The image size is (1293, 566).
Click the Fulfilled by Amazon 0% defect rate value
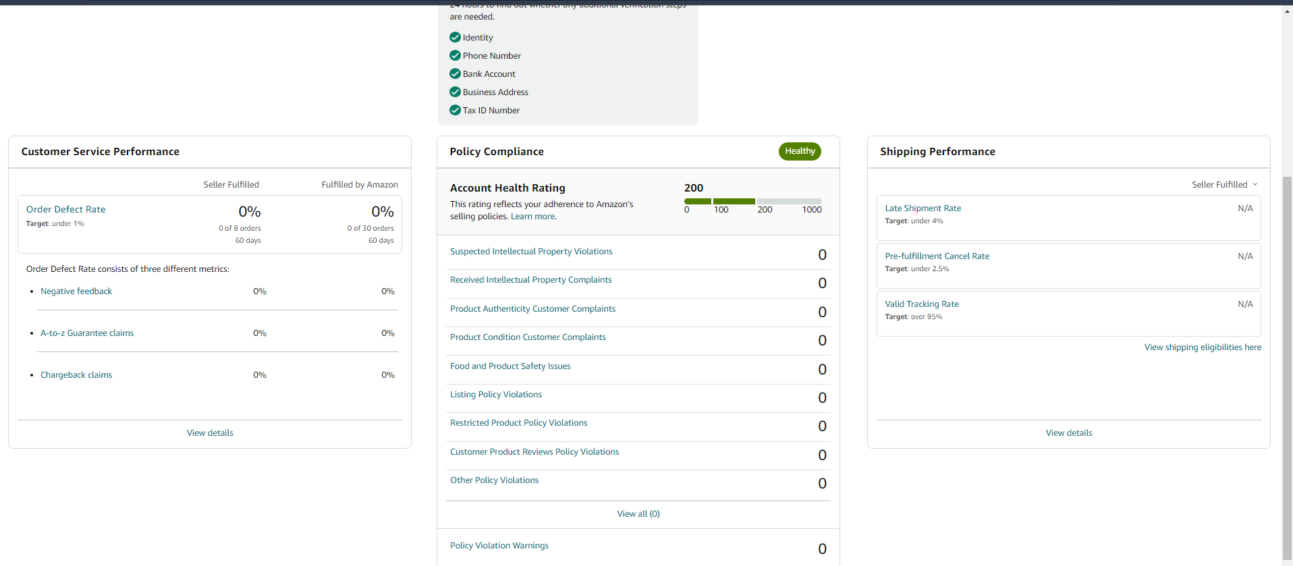click(x=383, y=212)
